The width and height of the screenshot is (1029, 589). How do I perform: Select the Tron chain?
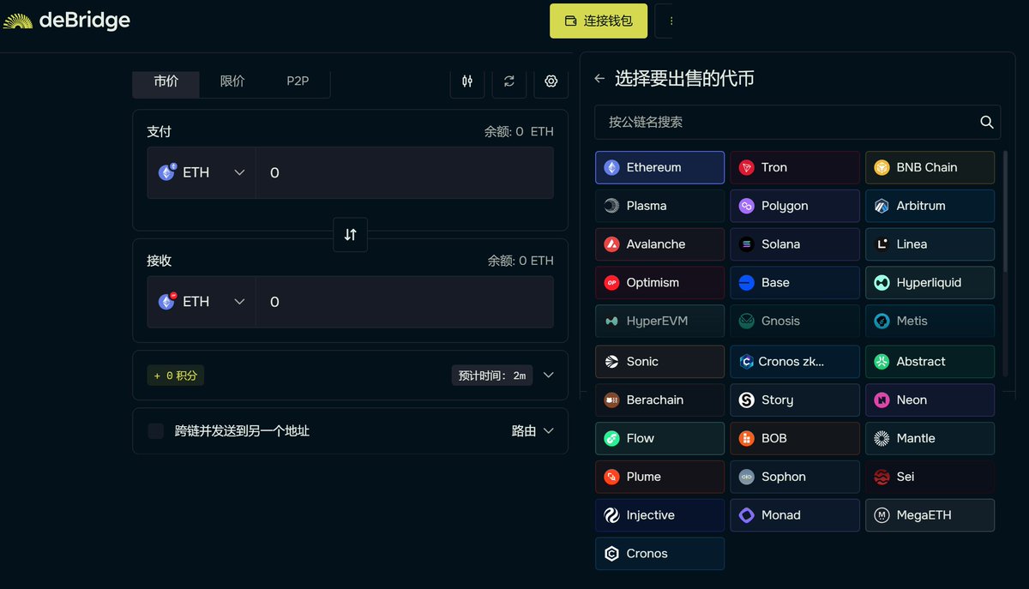tap(795, 167)
